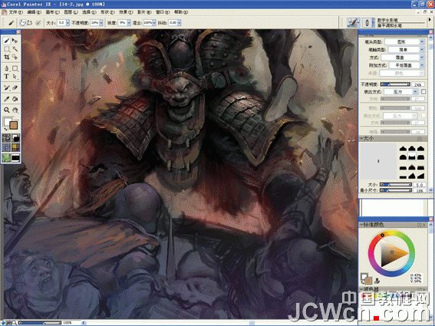Select the Dropper tool
435x326 pixels.
tap(7, 99)
